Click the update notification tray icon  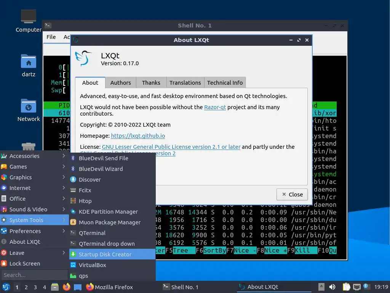(366, 287)
